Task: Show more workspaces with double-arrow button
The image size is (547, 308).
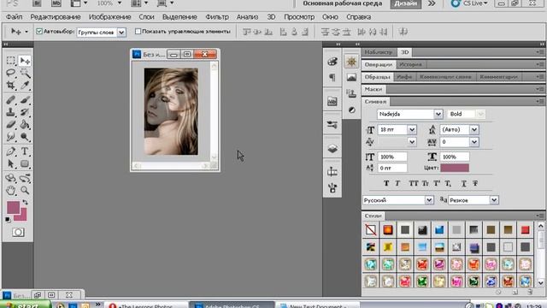Action: click(x=432, y=3)
